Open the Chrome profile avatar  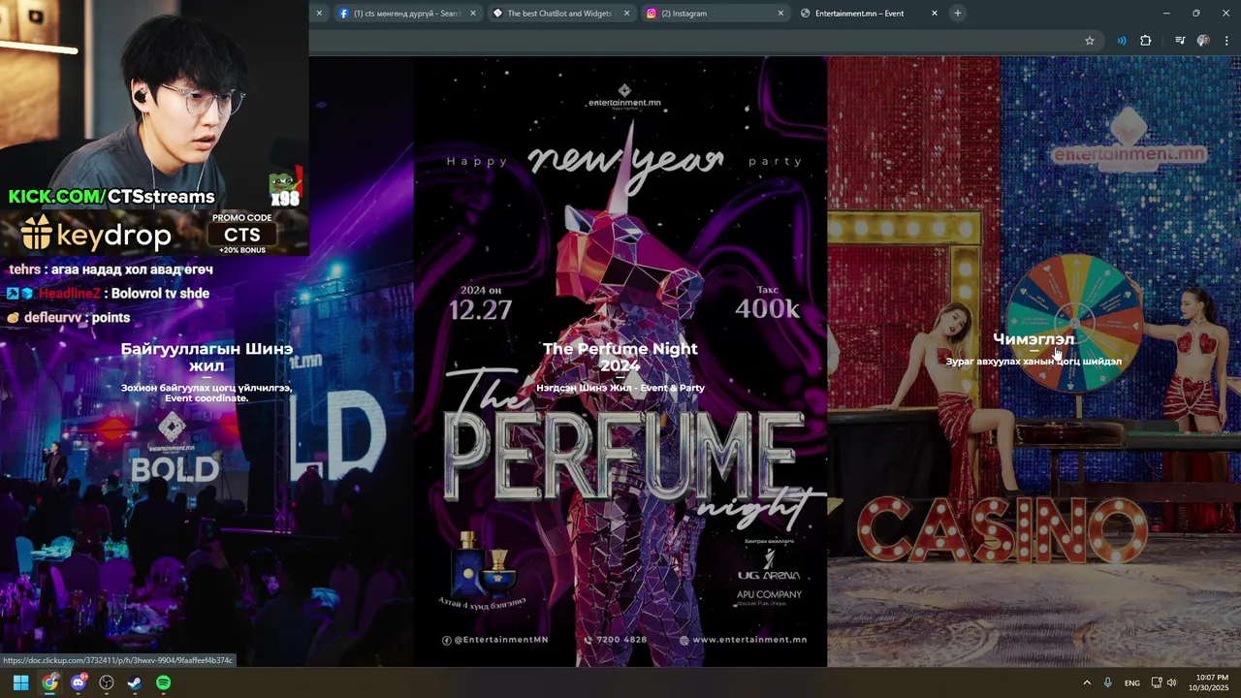(1203, 41)
